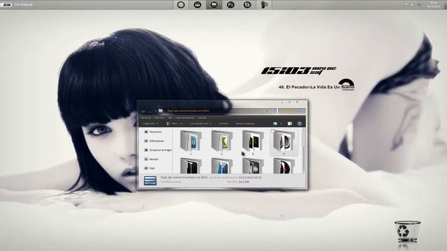Select the highlighted folder 4
The image size is (447, 251).
284,142
